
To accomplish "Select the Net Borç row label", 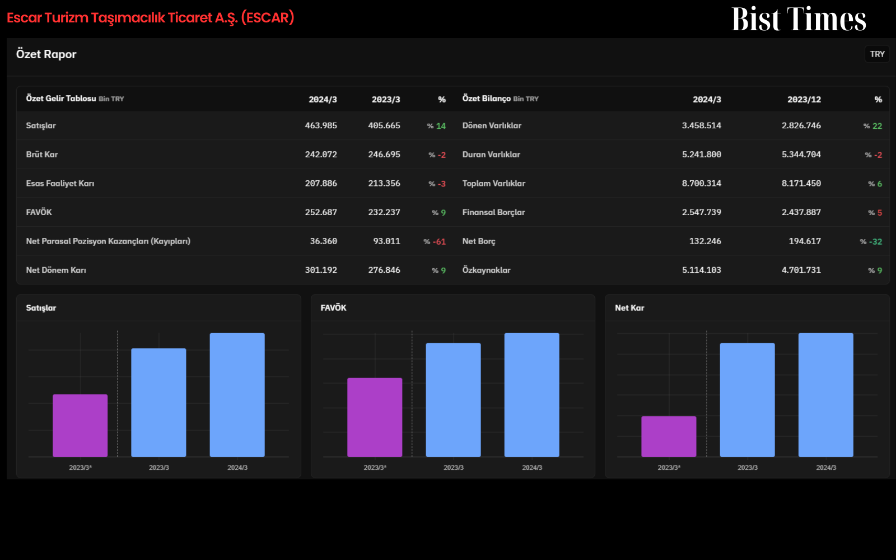I will click(x=479, y=241).
